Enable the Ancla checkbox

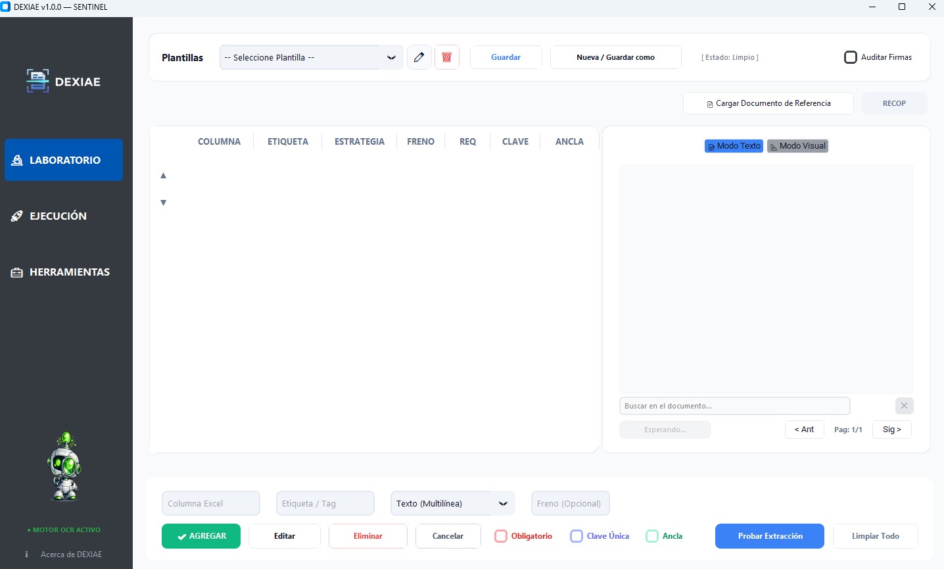click(652, 536)
